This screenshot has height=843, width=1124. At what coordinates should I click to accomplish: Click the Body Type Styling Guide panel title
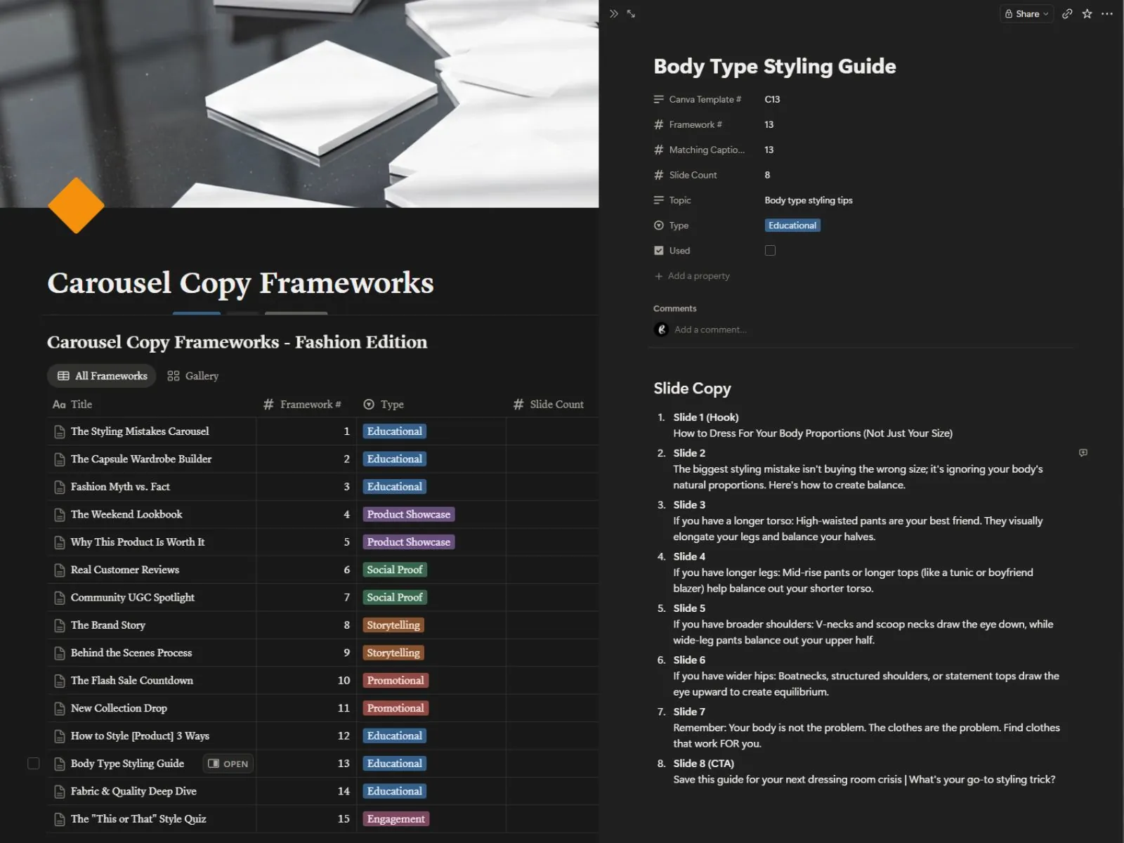775,66
